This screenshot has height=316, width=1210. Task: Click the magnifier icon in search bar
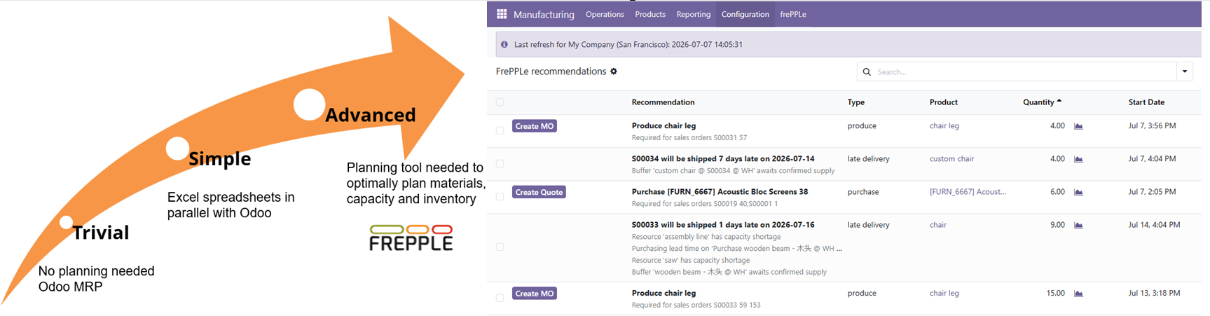pyautogui.click(x=867, y=71)
